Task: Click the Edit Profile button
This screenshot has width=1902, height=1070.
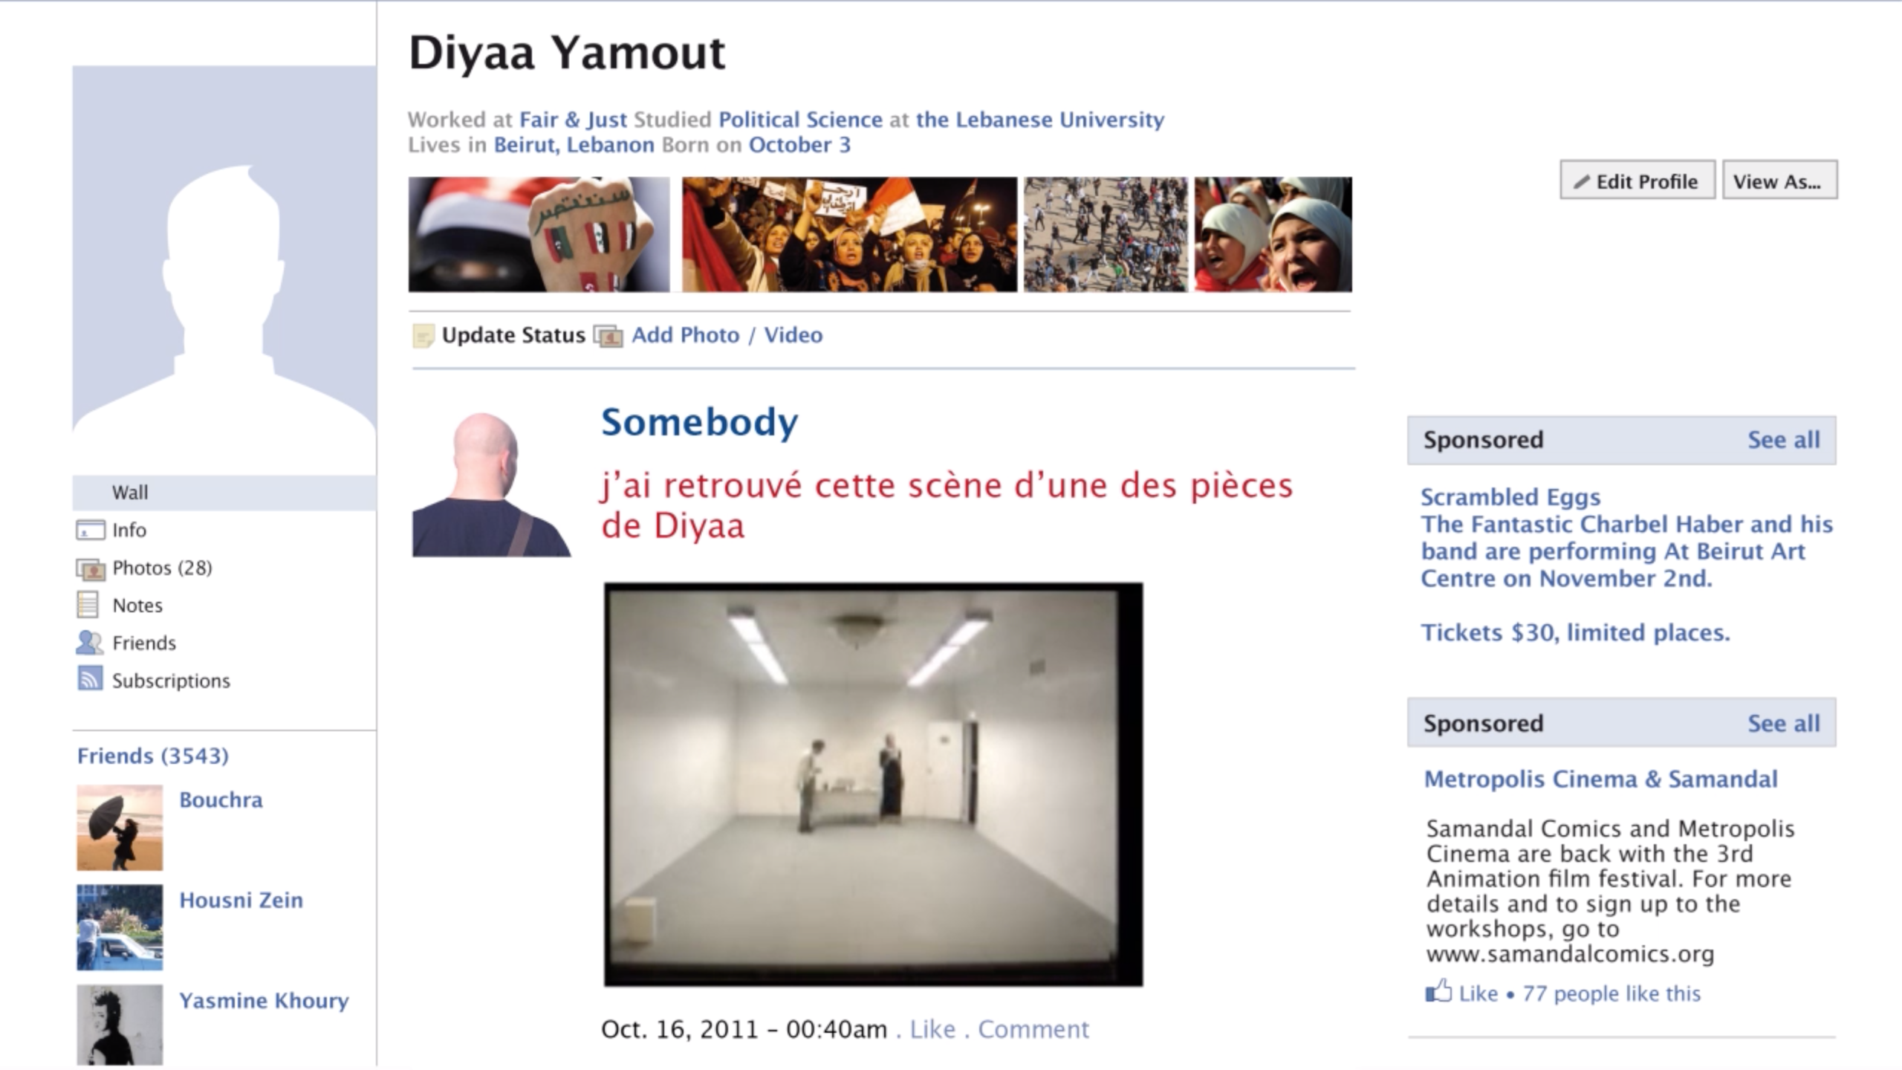Action: click(x=1637, y=180)
